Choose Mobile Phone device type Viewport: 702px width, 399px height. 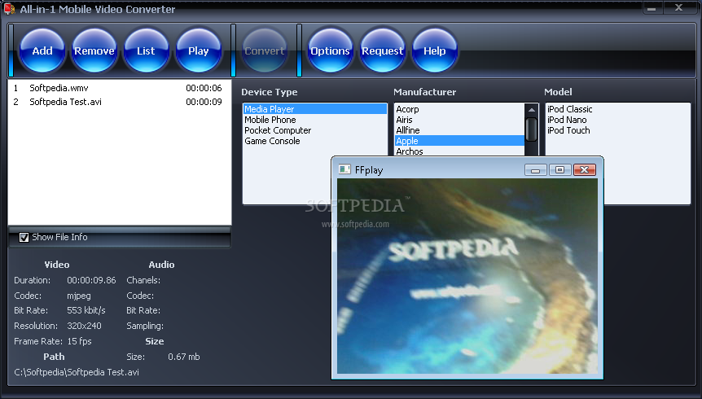point(314,120)
